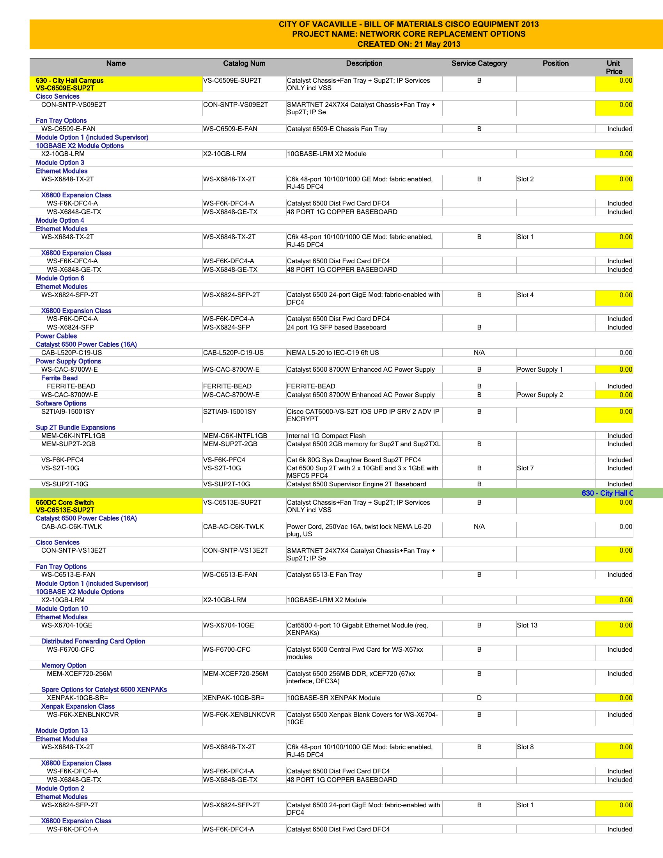Image resolution: width=663 pixels, height=858 pixels.
Task: Click the "Power Cables" section heading
Action: (56, 336)
